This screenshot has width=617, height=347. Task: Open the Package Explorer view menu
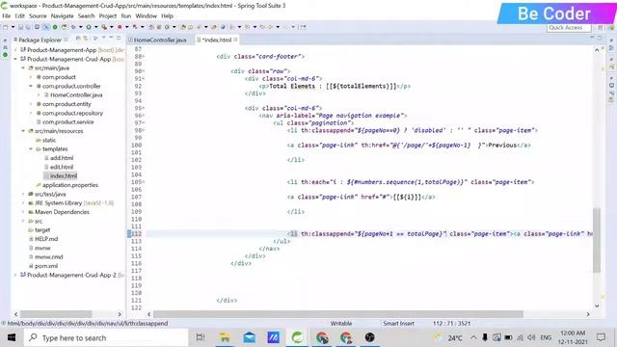coord(103,38)
